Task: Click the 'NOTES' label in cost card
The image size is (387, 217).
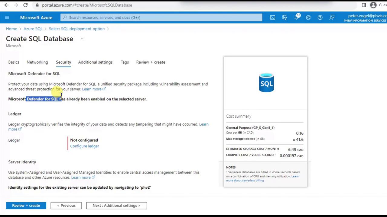Action: point(231,167)
